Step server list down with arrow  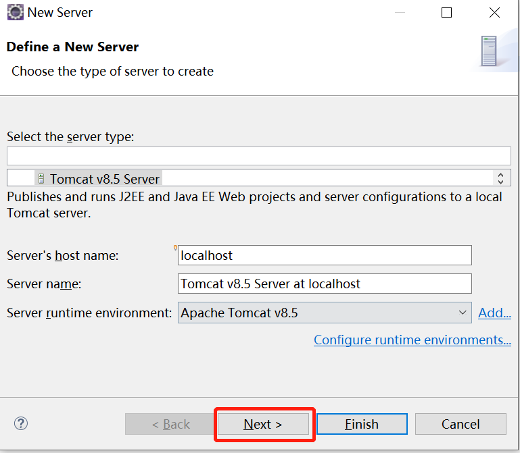(x=500, y=182)
